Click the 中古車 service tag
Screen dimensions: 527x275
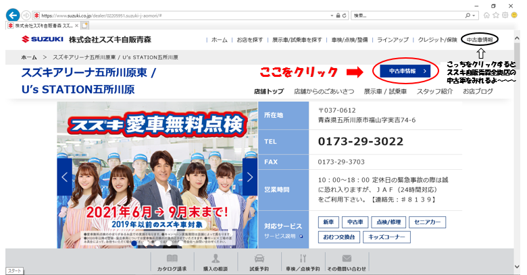coord(355,222)
